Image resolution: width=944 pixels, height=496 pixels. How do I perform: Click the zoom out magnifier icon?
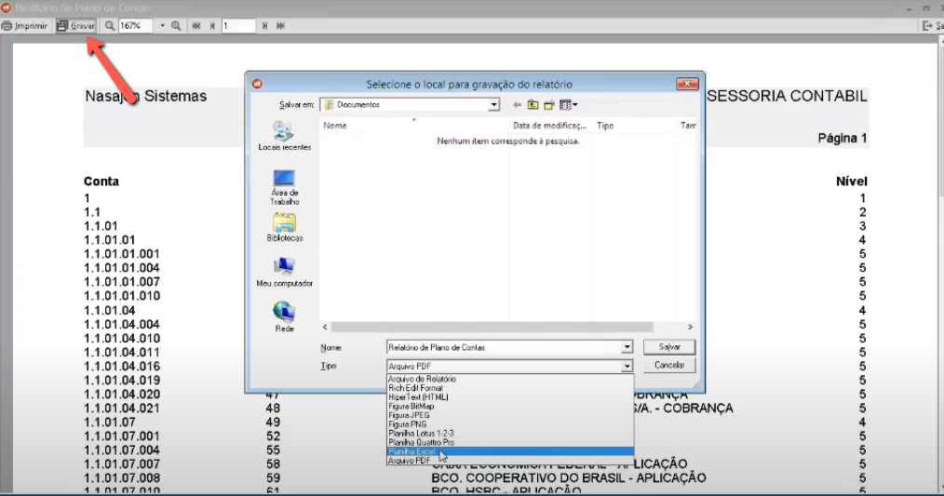(110, 26)
